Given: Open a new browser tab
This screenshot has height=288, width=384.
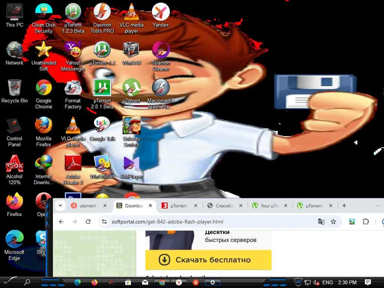Looking at the screenshot, I should click(x=344, y=206).
